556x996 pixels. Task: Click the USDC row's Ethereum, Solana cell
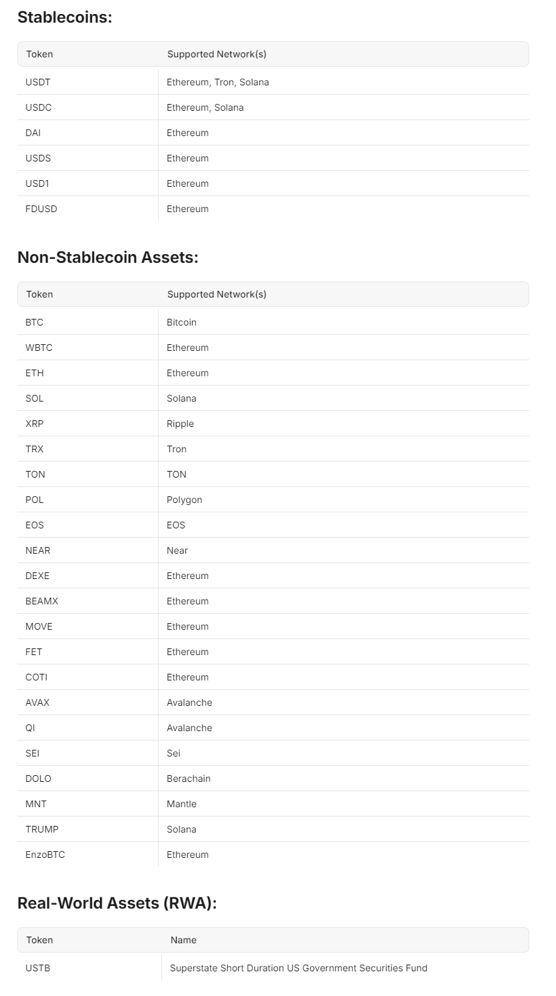pyautogui.click(x=343, y=107)
